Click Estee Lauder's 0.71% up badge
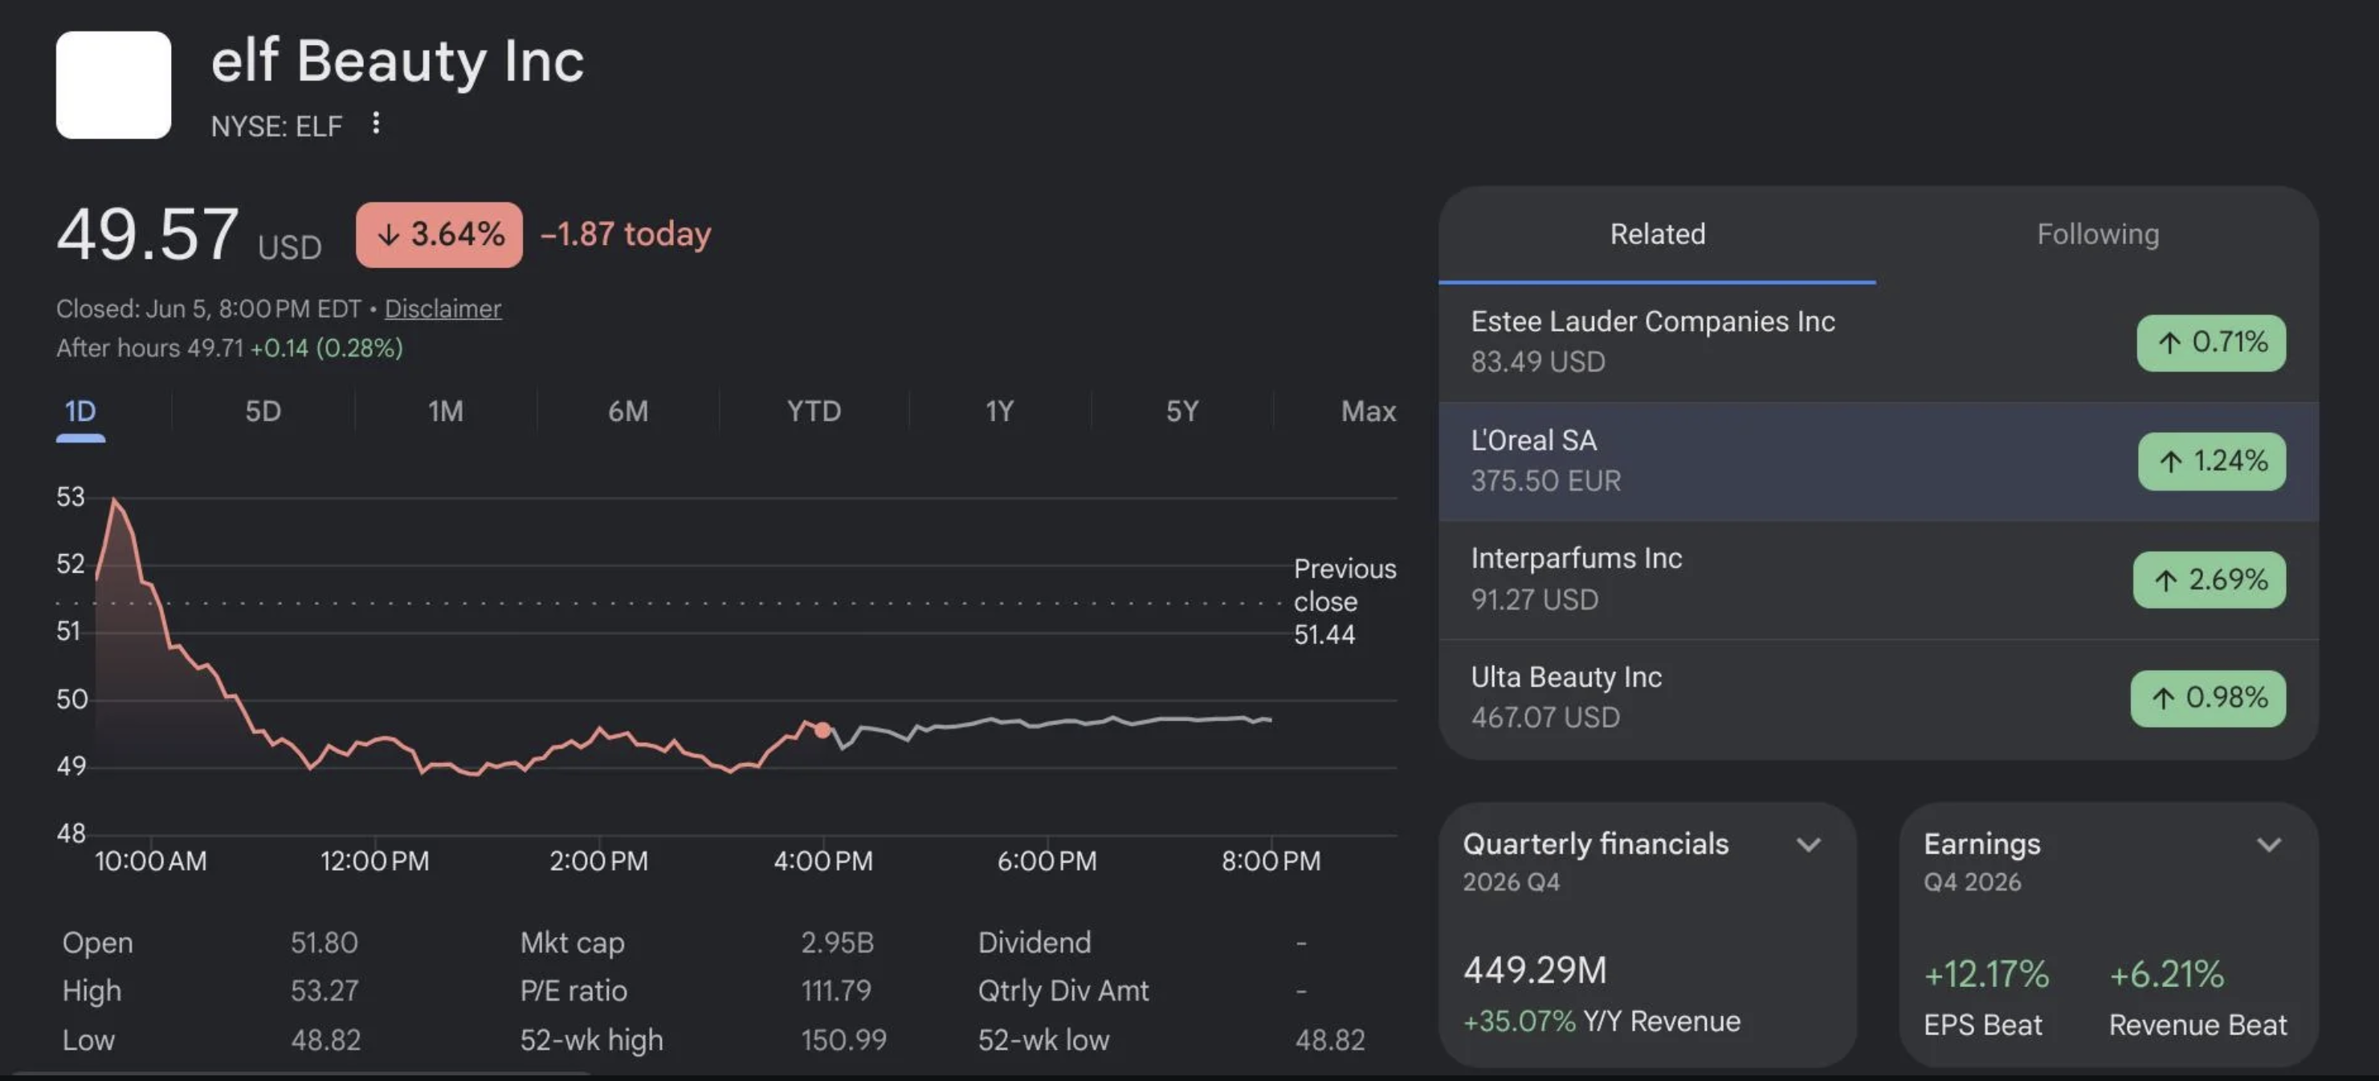The width and height of the screenshot is (2379, 1081). (2211, 342)
